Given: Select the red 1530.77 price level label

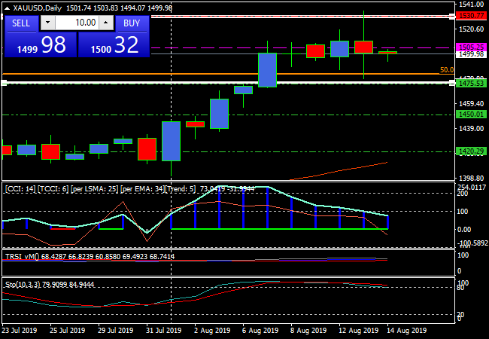Looking at the screenshot, I should point(470,15).
